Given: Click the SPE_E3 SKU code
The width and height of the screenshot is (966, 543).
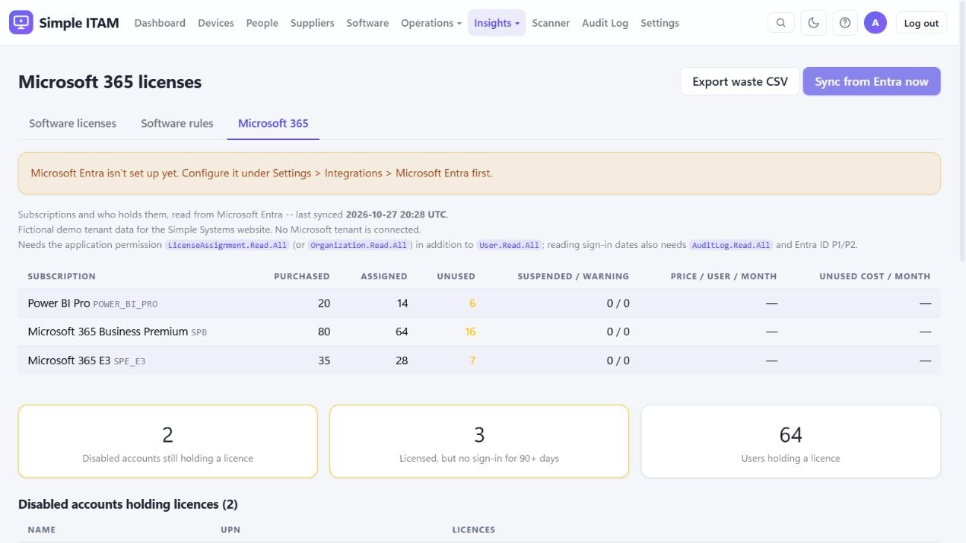Looking at the screenshot, I should click(129, 361).
